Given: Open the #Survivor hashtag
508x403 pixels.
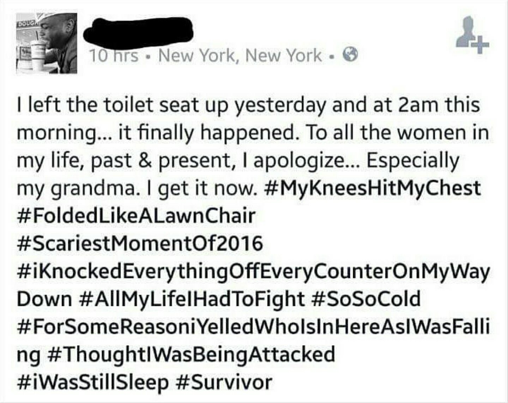Looking at the screenshot, I should [x=224, y=382].
